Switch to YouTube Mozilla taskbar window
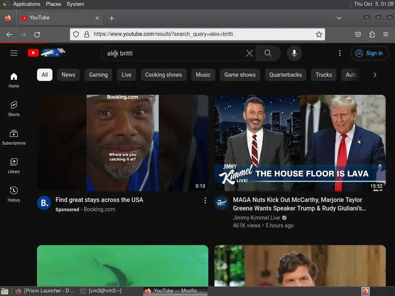Screen dimensions: 395x296 176,291
